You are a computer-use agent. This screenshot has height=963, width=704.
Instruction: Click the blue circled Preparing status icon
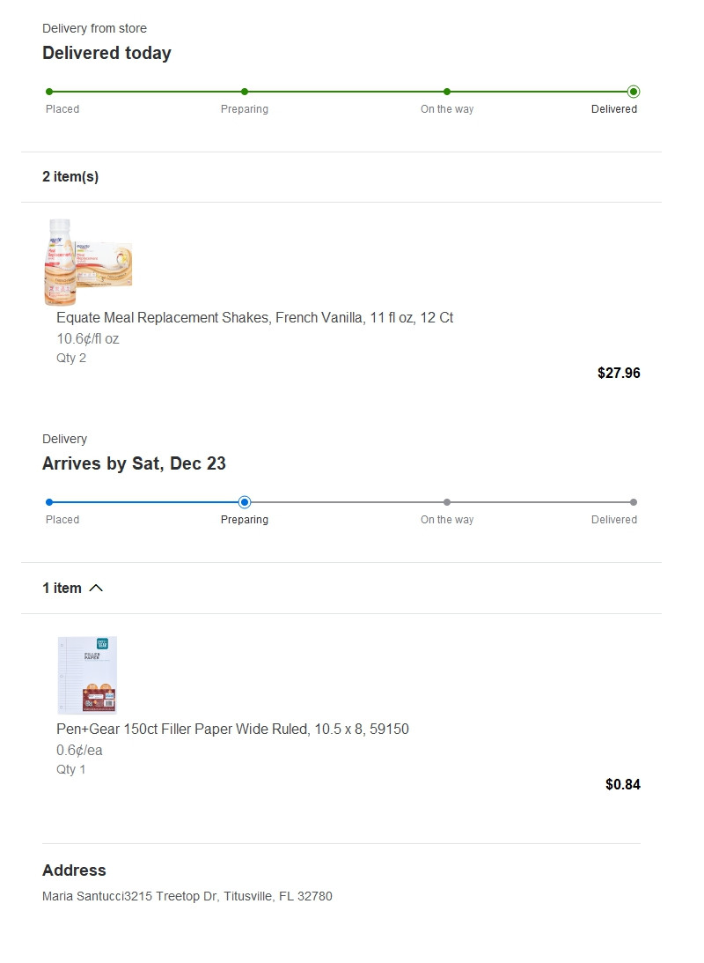pos(245,502)
